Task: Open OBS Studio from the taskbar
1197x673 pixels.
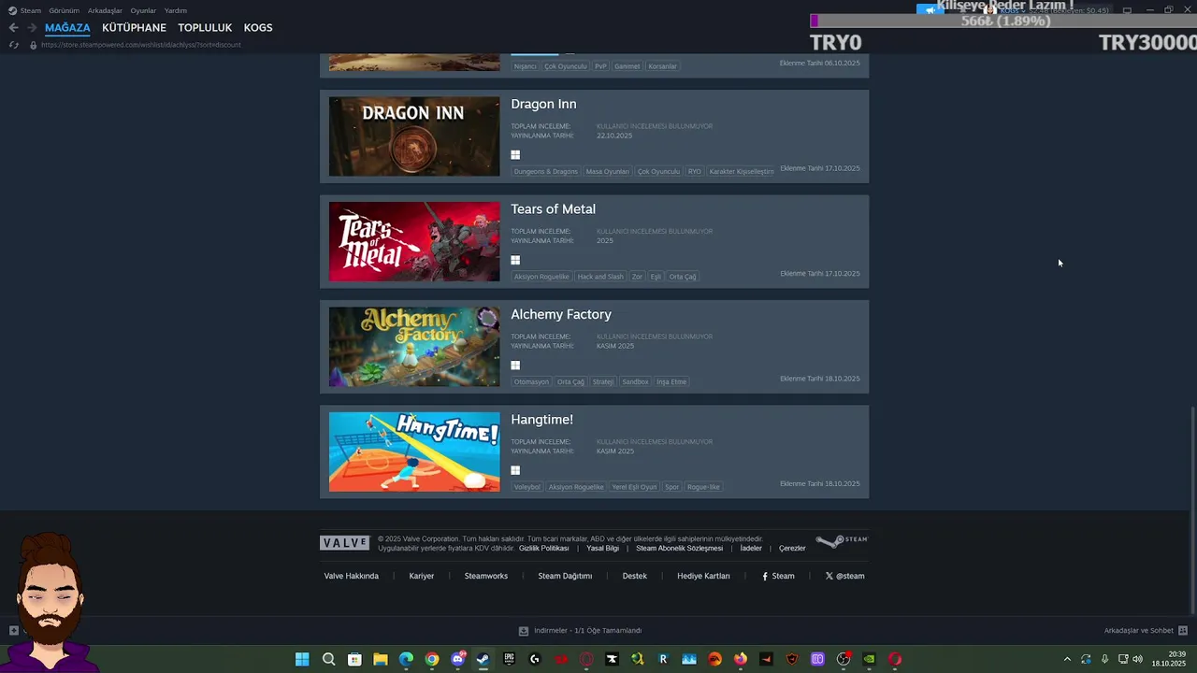Action: point(844,659)
